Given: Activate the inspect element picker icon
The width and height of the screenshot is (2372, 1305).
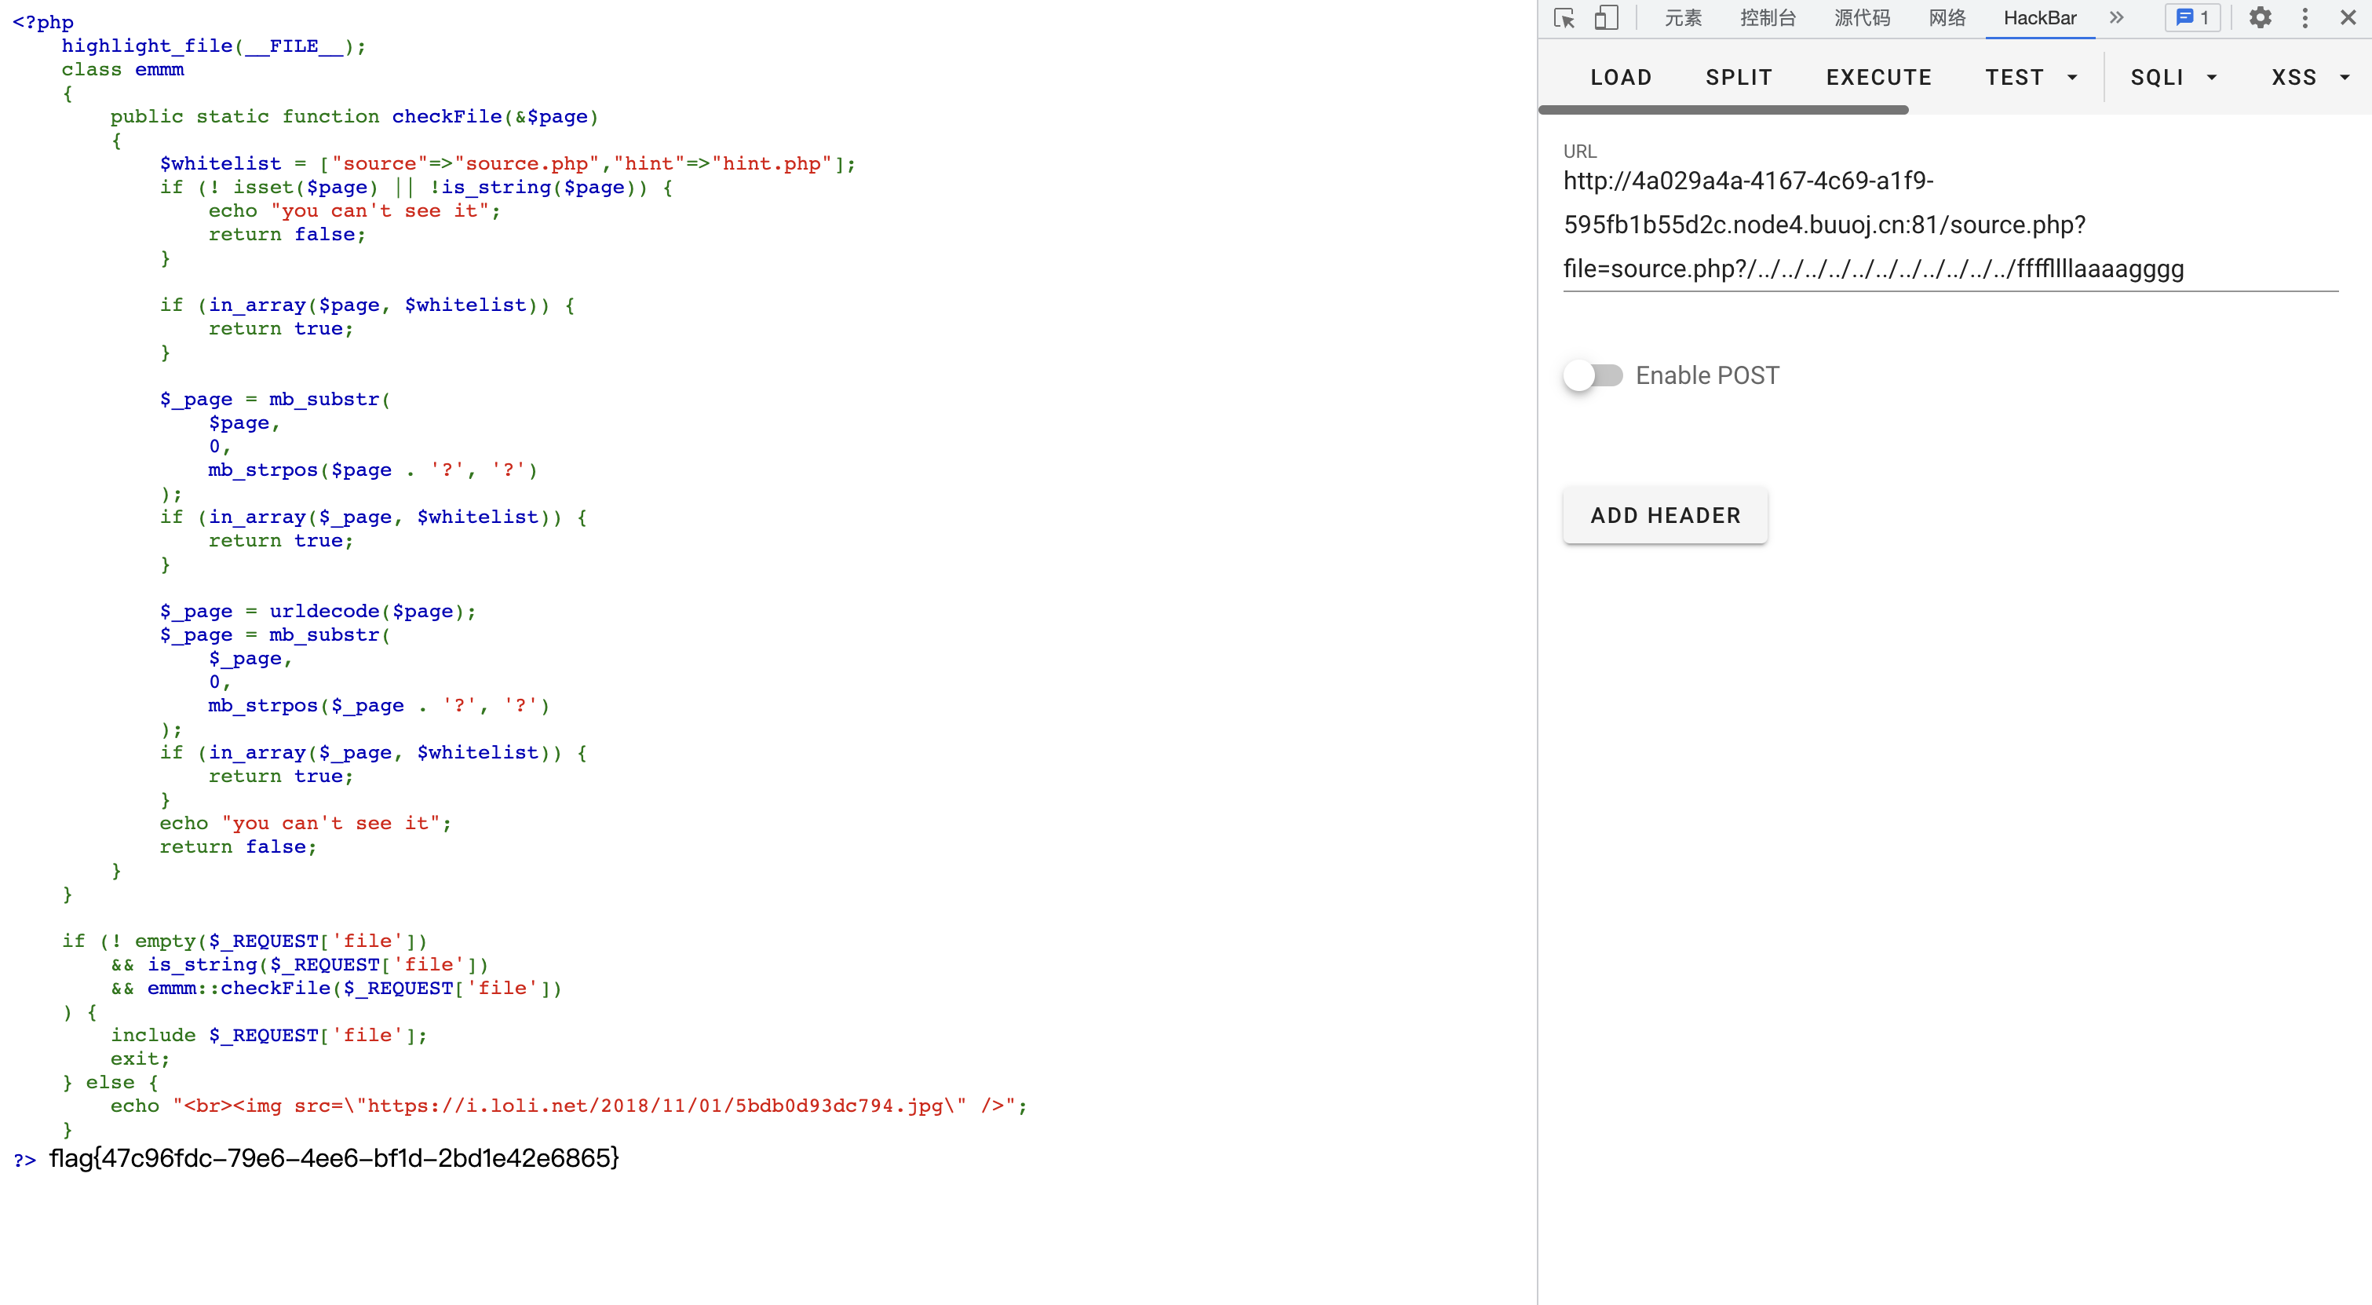Looking at the screenshot, I should click(1564, 18).
